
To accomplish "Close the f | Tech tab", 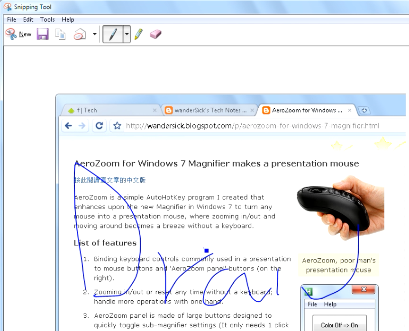I will (155, 110).
